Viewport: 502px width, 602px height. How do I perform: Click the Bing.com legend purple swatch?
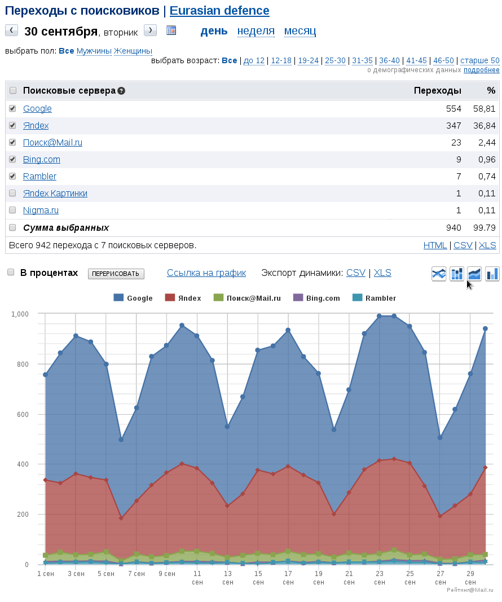click(298, 297)
